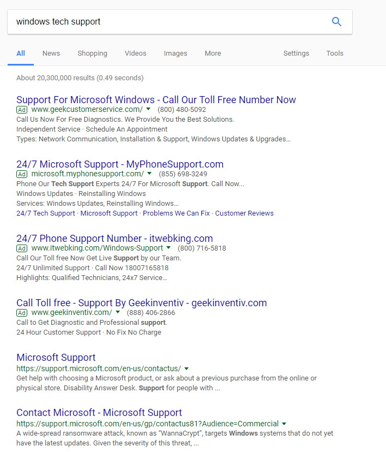
Task: Expand dropdown arrow next to geekinventiv.com URL
Action: (118, 312)
